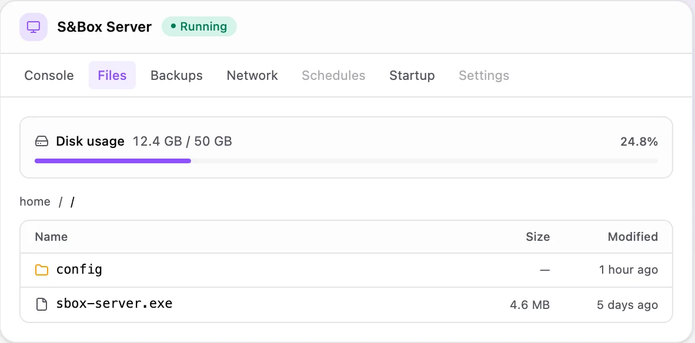
Task: Click the S&Box Server title
Action: pyautogui.click(x=104, y=27)
